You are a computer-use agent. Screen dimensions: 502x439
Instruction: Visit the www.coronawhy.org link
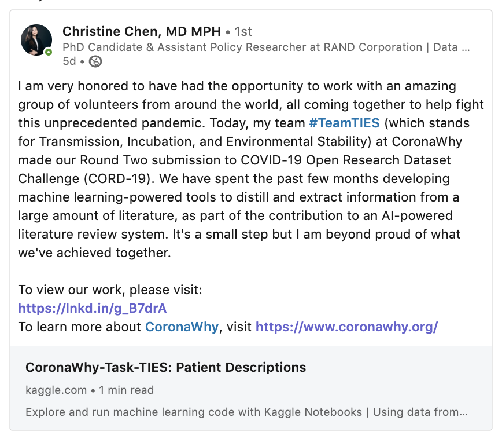tap(347, 327)
